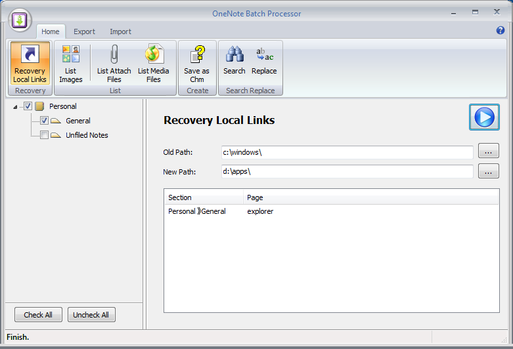Browse for the Old Path folder
The image size is (513, 349).
489,151
